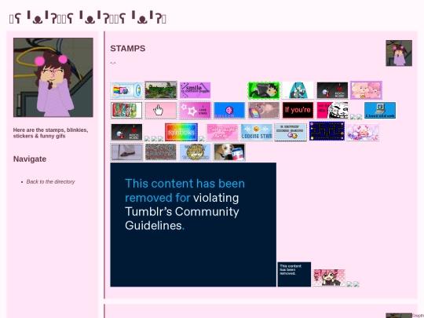Viewport: 424px width, 318px height.
Task: Click the soda cans stamp
Action: pyautogui.click(x=126, y=110)
